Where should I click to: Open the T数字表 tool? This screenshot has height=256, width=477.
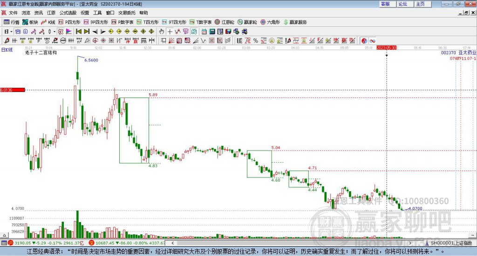pos(200,22)
